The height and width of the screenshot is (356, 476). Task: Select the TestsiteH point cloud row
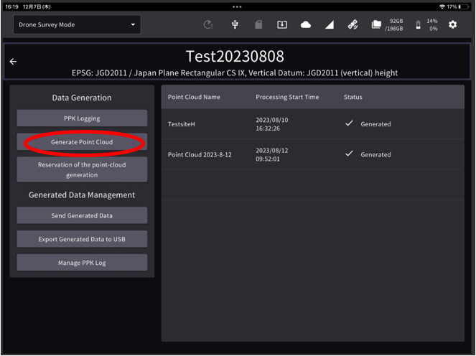313,124
